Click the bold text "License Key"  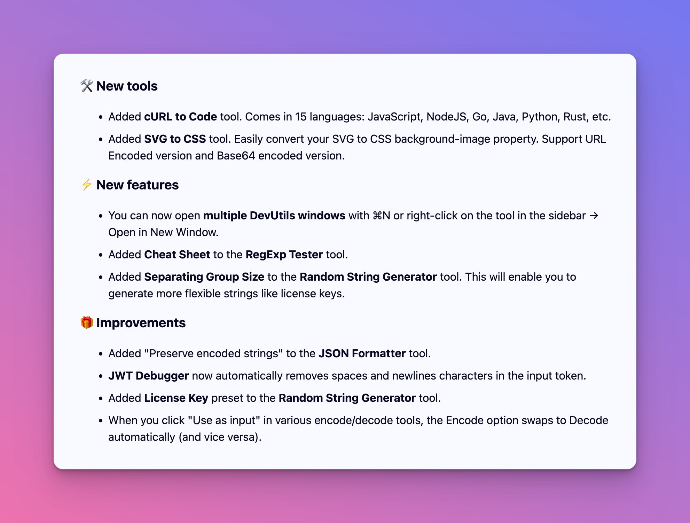coord(176,398)
